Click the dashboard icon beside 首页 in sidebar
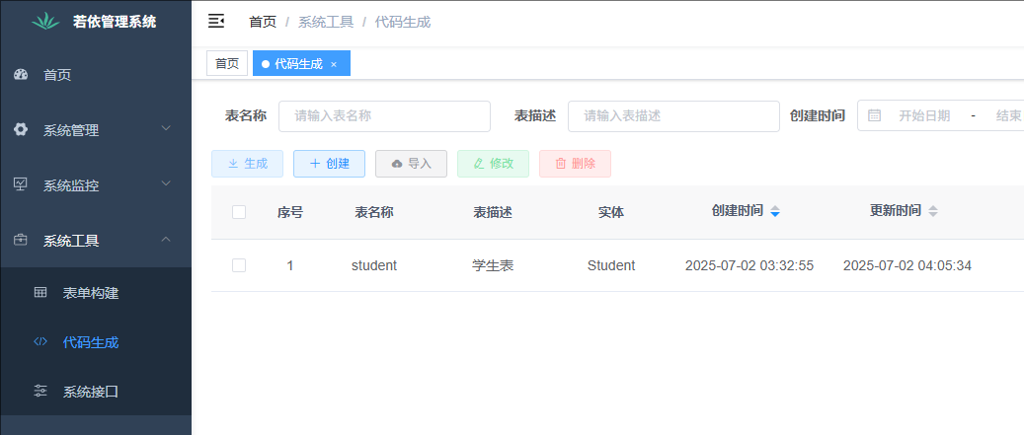 pos(21,74)
